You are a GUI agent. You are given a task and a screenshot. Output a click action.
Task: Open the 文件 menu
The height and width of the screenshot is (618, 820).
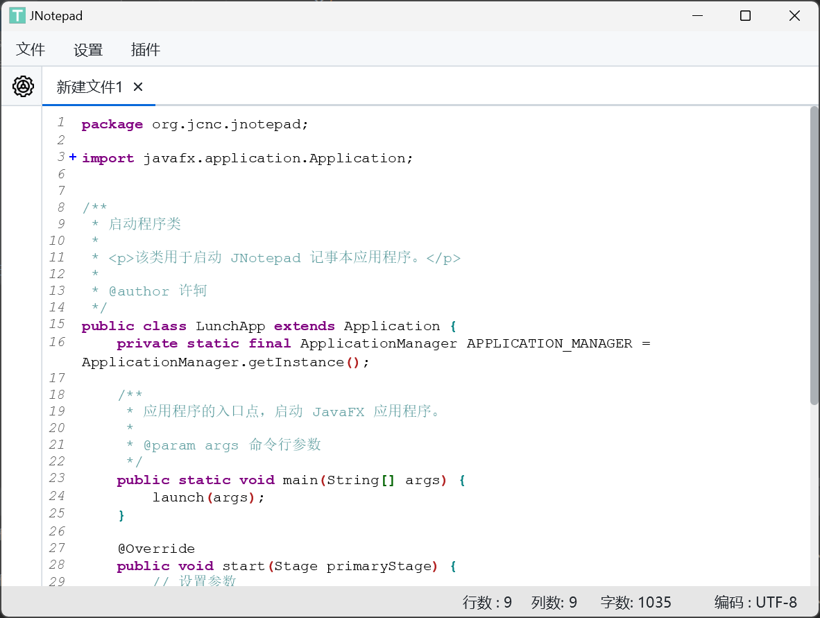(31, 49)
